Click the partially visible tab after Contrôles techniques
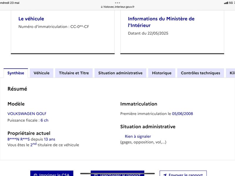Viewport: 235px width, 176px height. (231, 73)
